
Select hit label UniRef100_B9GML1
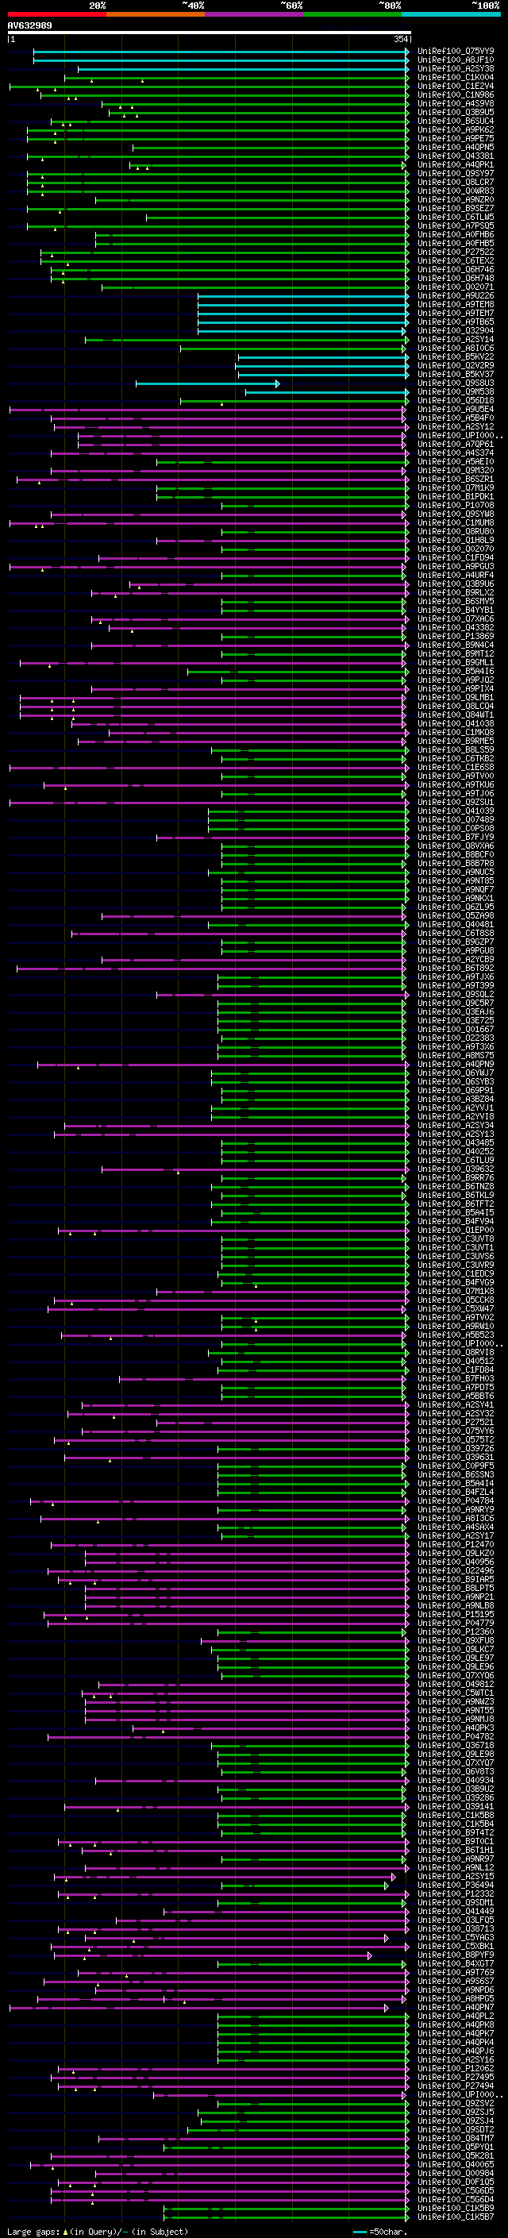tap(456, 662)
